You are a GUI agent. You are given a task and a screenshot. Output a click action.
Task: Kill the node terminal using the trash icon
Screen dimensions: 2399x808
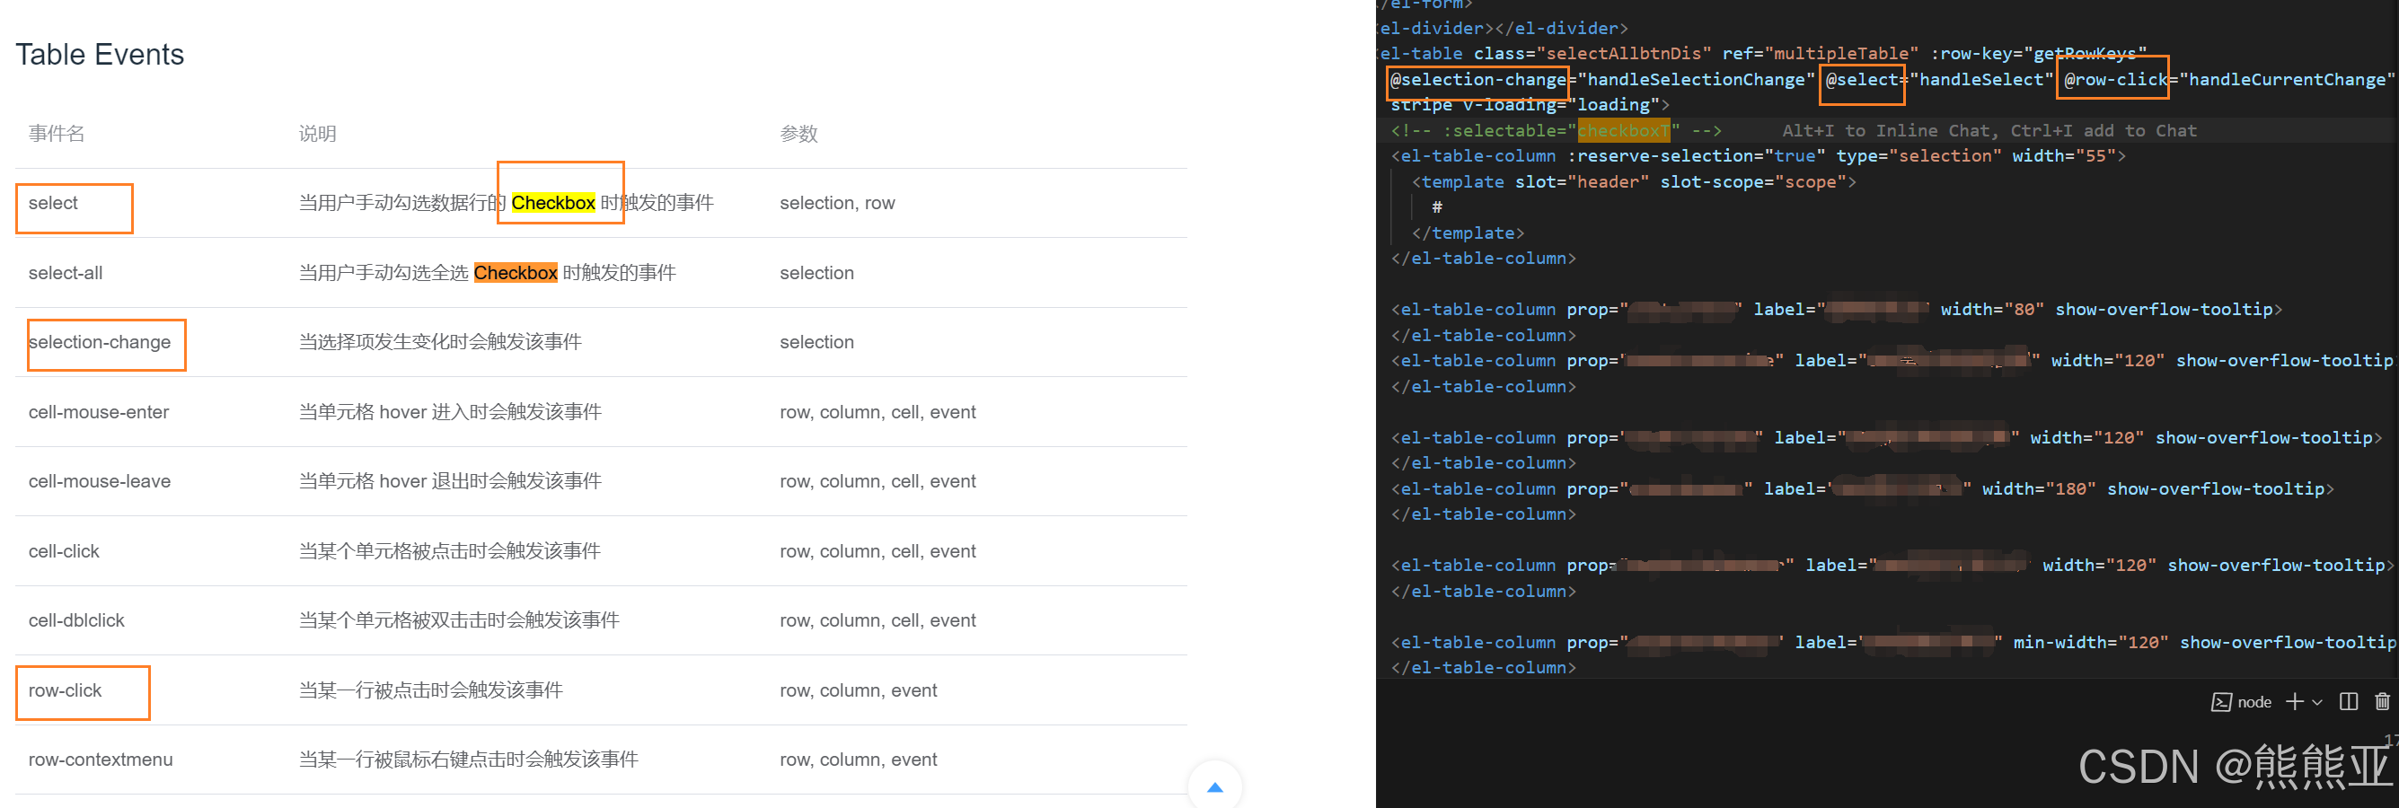[2384, 701]
